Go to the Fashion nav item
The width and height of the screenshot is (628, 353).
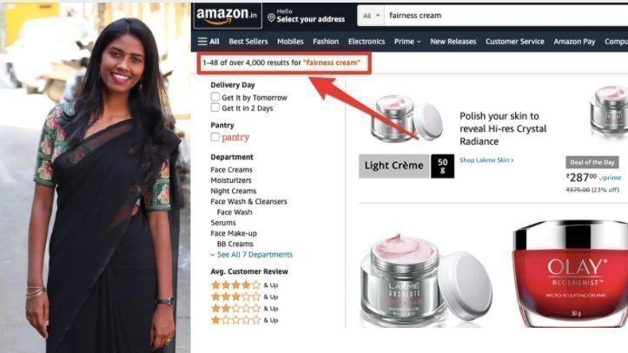(x=326, y=41)
